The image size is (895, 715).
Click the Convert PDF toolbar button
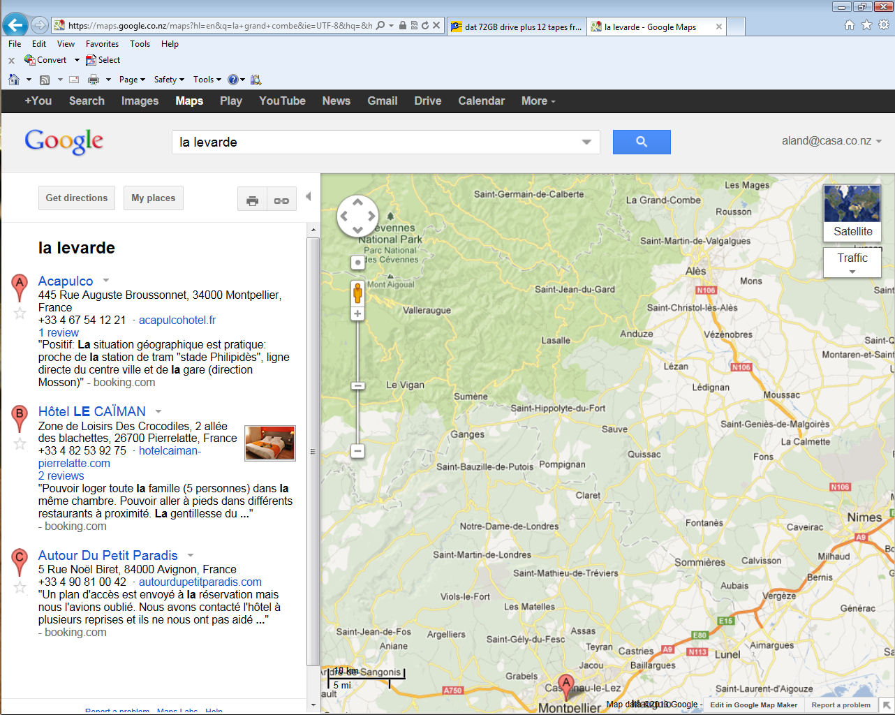[x=46, y=60]
